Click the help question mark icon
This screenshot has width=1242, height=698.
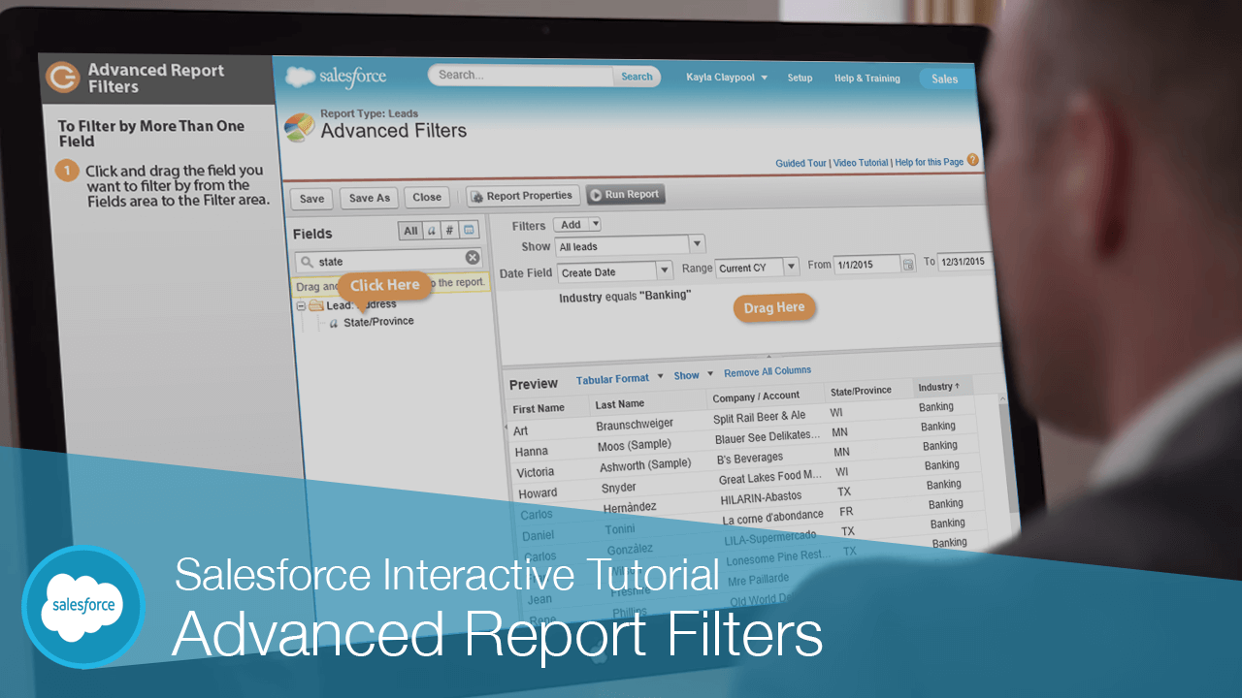pos(973,161)
